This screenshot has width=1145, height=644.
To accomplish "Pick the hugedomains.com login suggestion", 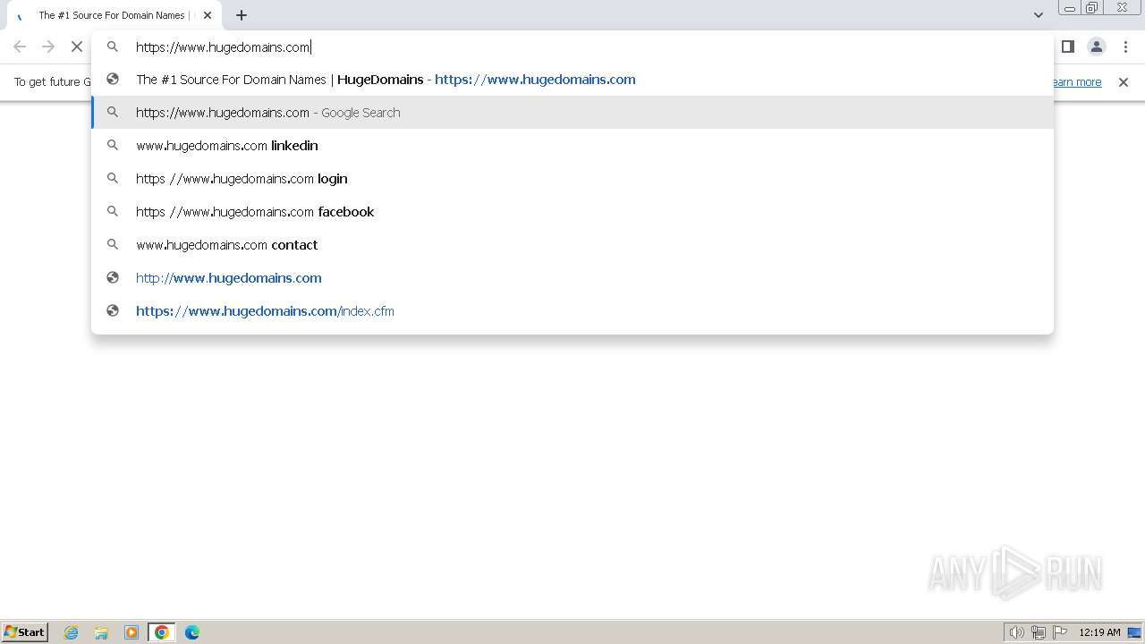I will tap(572, 179).
